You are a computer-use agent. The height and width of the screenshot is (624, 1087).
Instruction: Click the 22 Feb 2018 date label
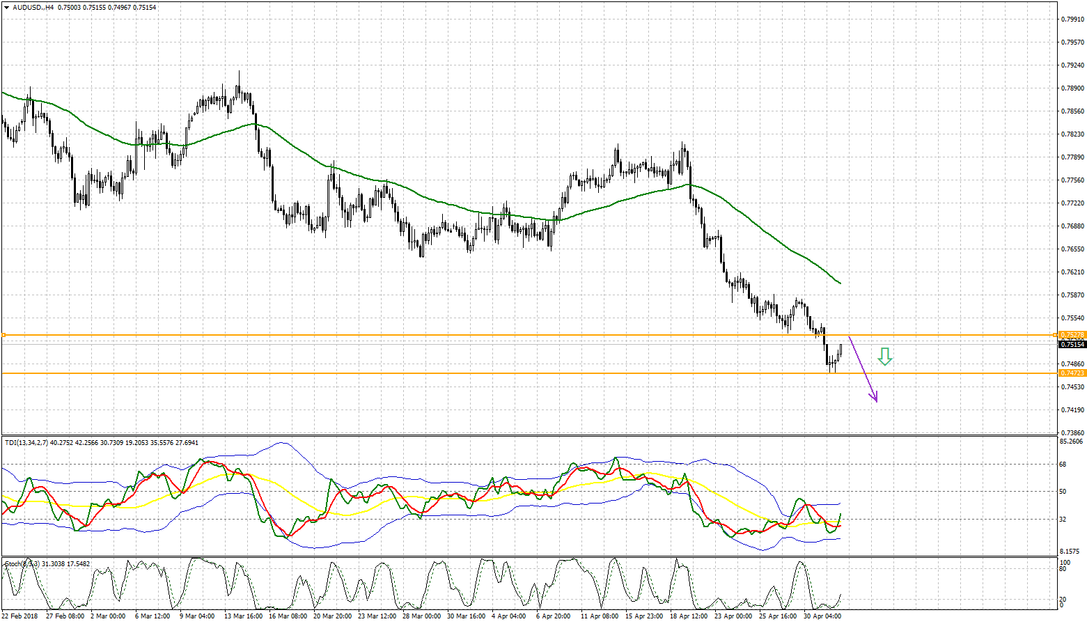pyautogui.click(x=20, y=616)
